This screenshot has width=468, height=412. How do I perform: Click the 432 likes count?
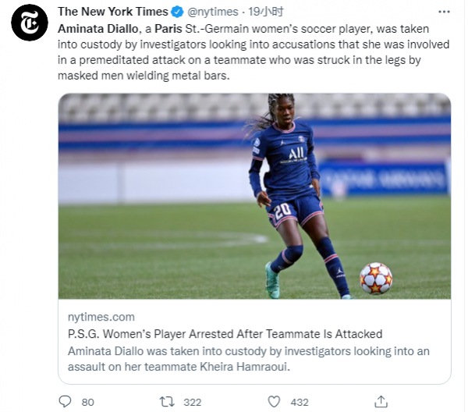click(300, 402)
